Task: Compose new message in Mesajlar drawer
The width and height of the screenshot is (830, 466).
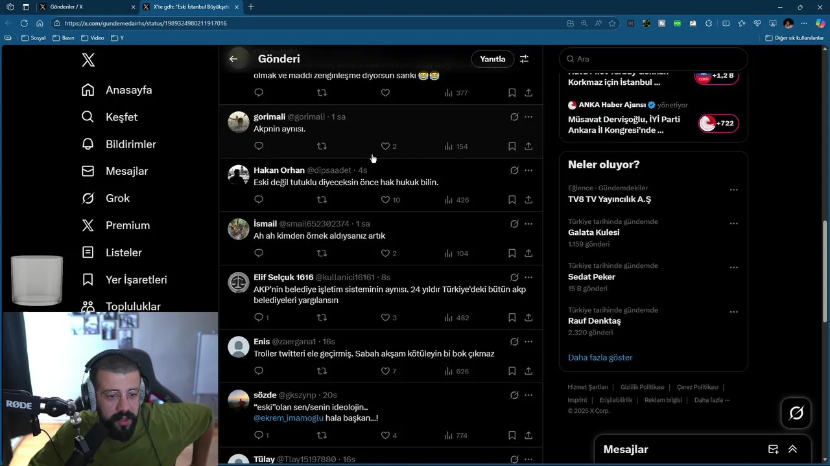Action: (x=773, y=449)
